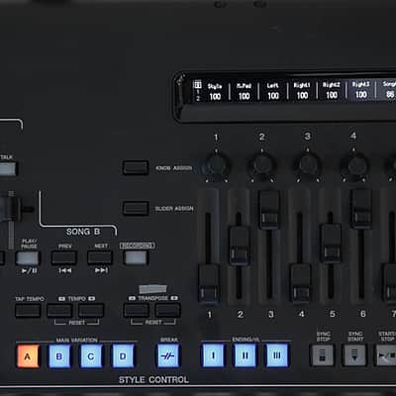
Task: Select Ending/rit. I button
Action: click(x=213, y=355)
